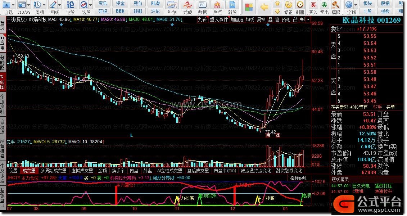The image size is (407, 216).
Task: Click the X10 volume scale label
Action: coord(315,164)
